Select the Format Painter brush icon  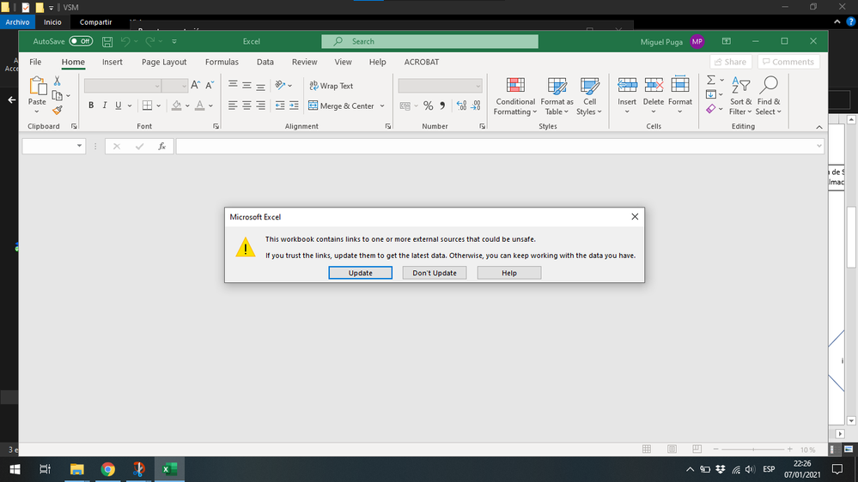coord(57,110)
